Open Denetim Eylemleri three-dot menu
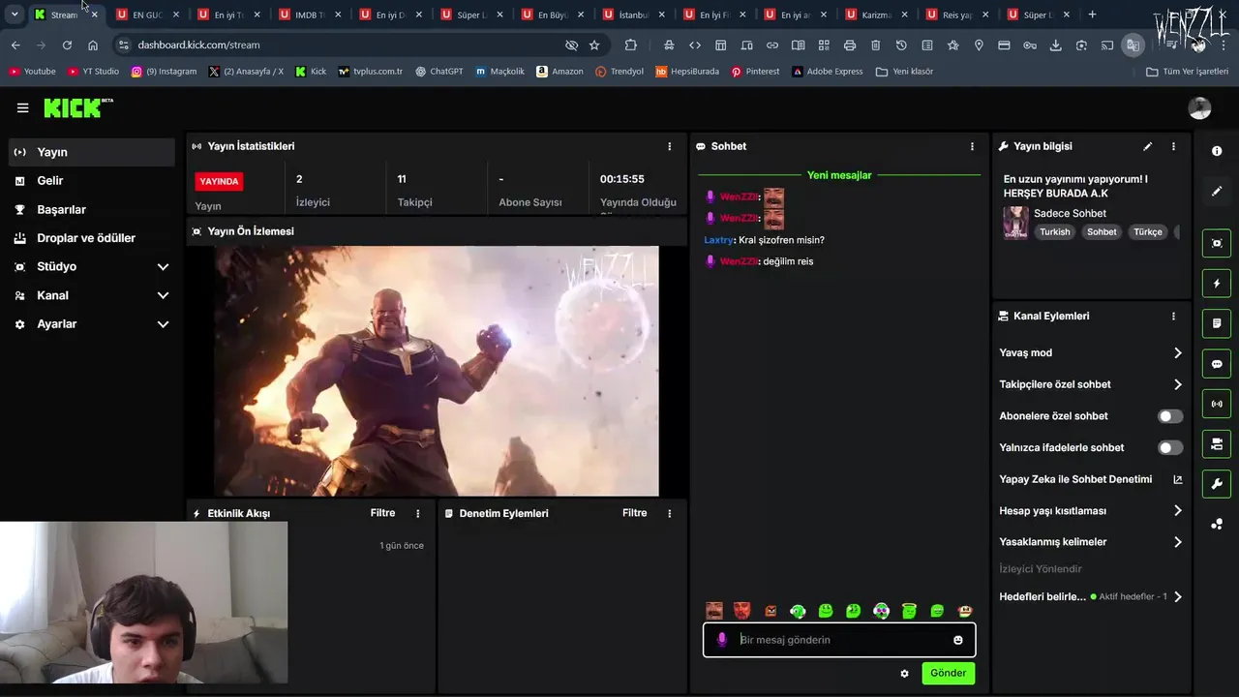This screenshot has height=697, width=1239. pos(669,513)
